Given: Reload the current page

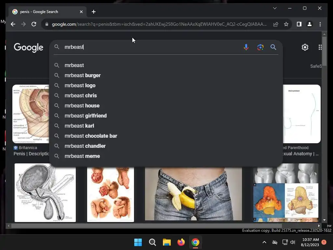Looking at the screenshot, I should point(34,24).
